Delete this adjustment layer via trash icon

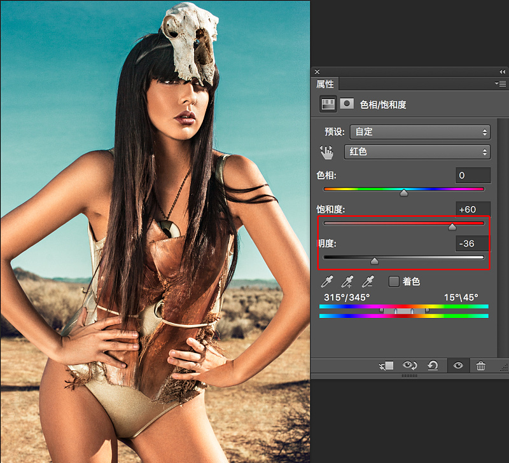[481, 366]
